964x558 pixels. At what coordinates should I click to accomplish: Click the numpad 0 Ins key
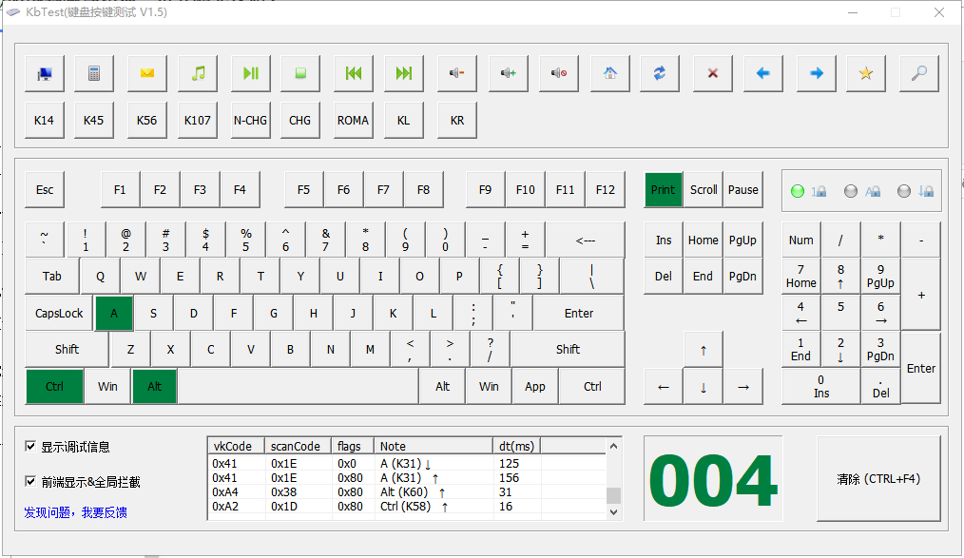pyautogui.click(x=820, y=387)
